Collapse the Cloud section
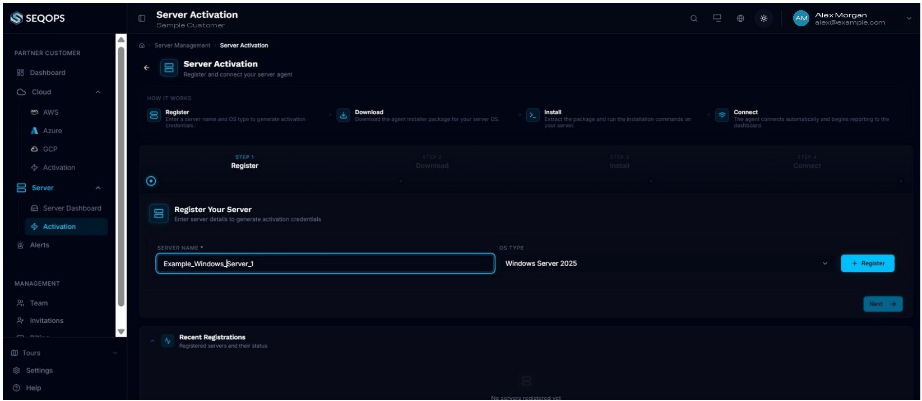This screenshot has width=922, height=401. click(x=98, y=92)
